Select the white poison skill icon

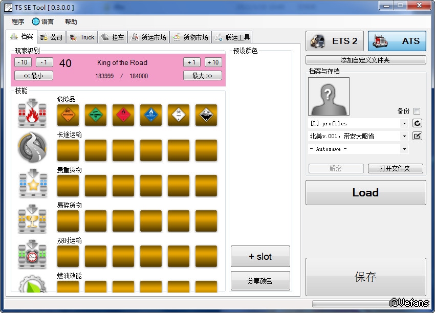click(x=179, y=115)
